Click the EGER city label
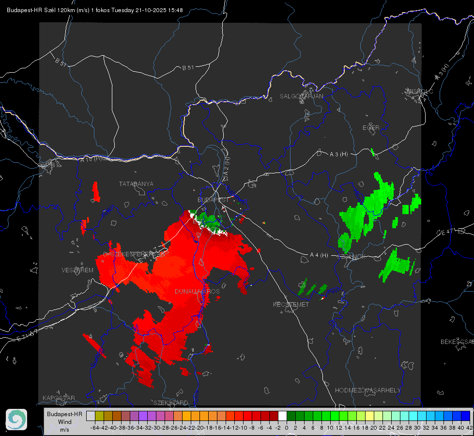 coord(371,128)
